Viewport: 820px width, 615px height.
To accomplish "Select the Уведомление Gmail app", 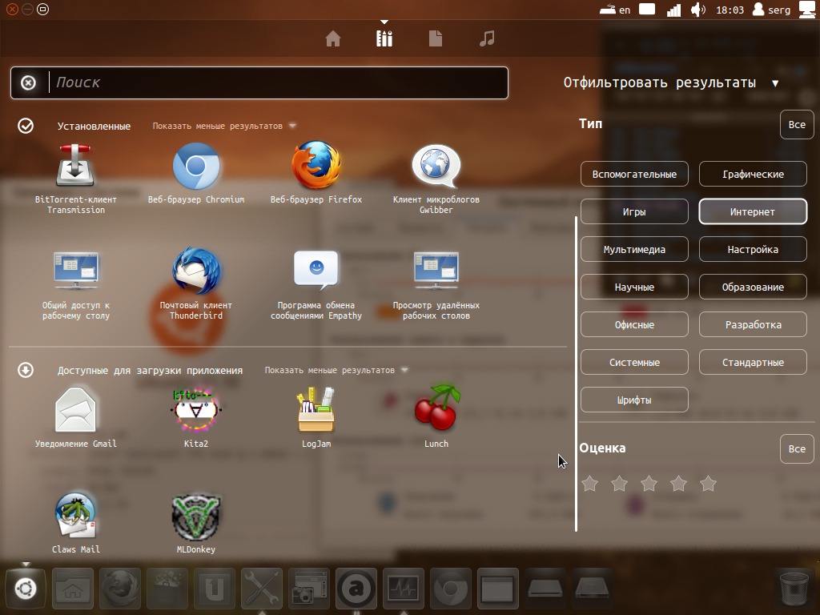I will click(x=76, y=418).
